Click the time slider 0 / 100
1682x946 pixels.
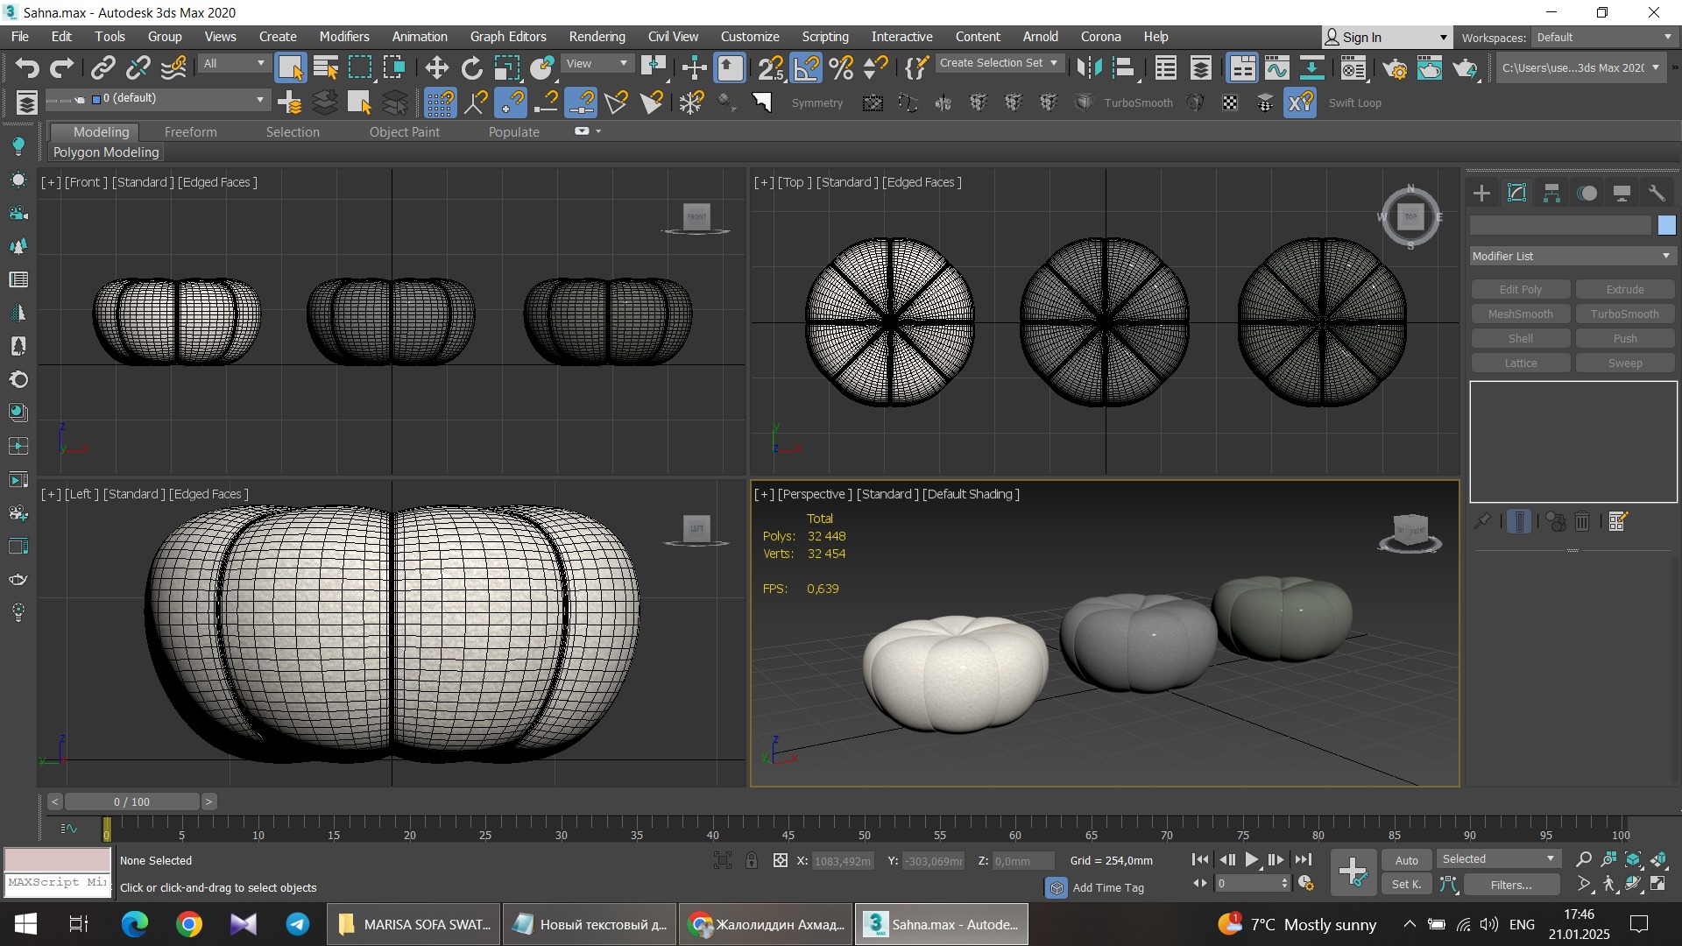point(131,801)
